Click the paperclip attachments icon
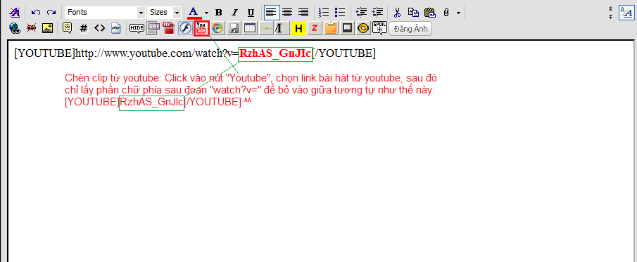This screenshot has width=637, height=262. [446, 13]
